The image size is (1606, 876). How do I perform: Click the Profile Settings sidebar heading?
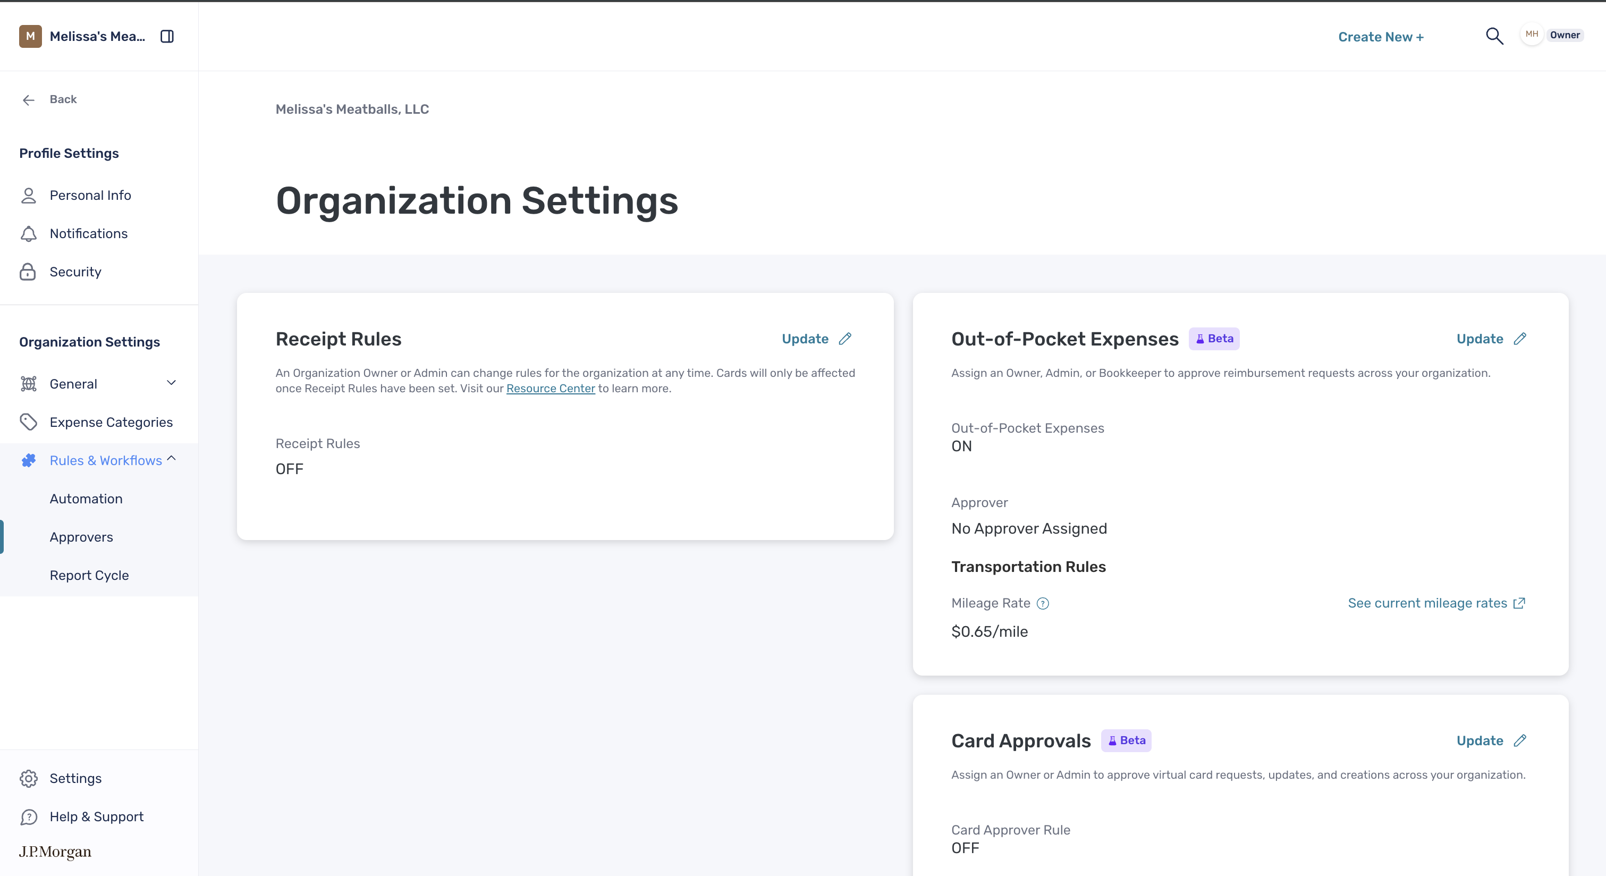69,154
